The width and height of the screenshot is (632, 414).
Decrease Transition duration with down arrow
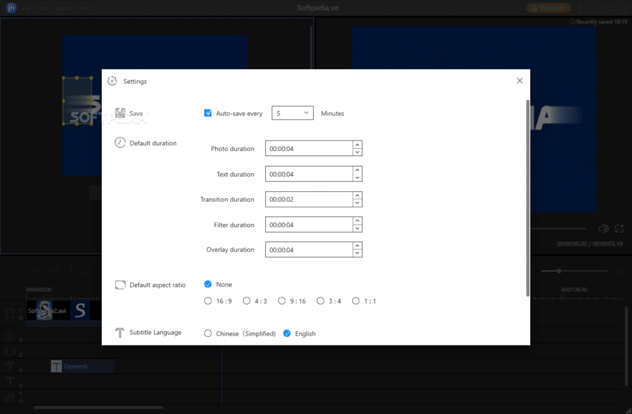357,203
